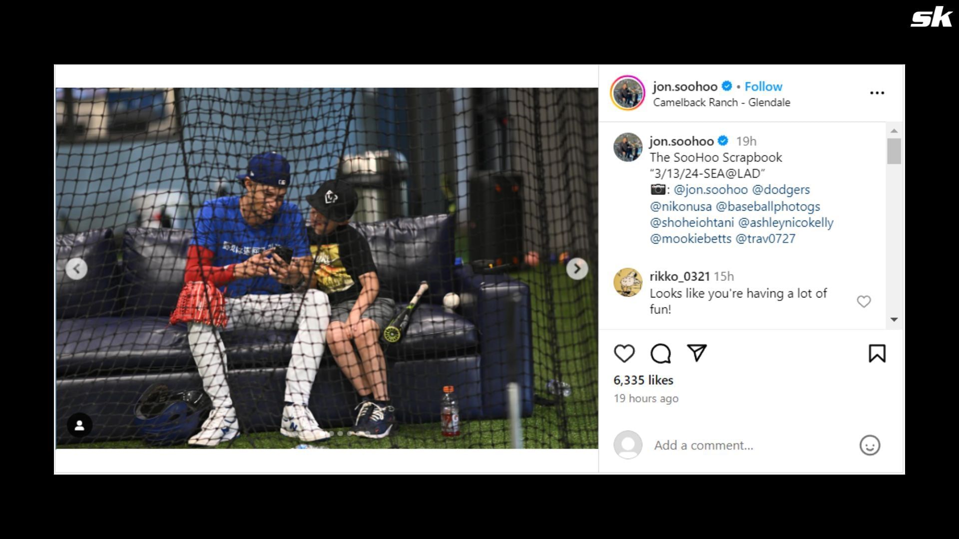This screenshot has height=539, width=959.
Task: Open jon.soohoo's profile picture story ring
Action: [628, 93]
